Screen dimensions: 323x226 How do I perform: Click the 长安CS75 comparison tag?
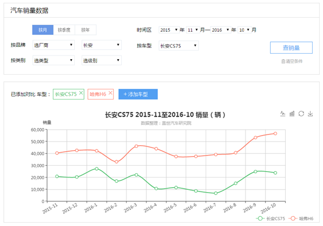tap(68, 94)
